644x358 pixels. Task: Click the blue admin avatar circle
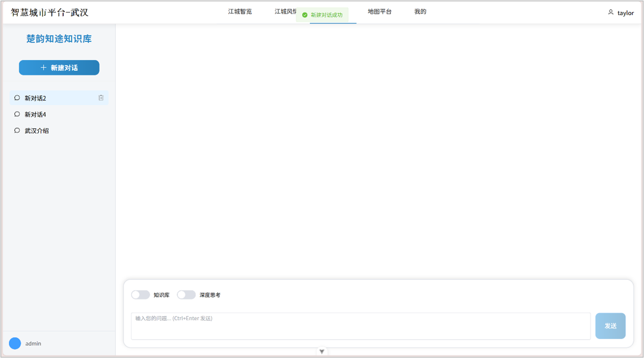coord(15,343)
